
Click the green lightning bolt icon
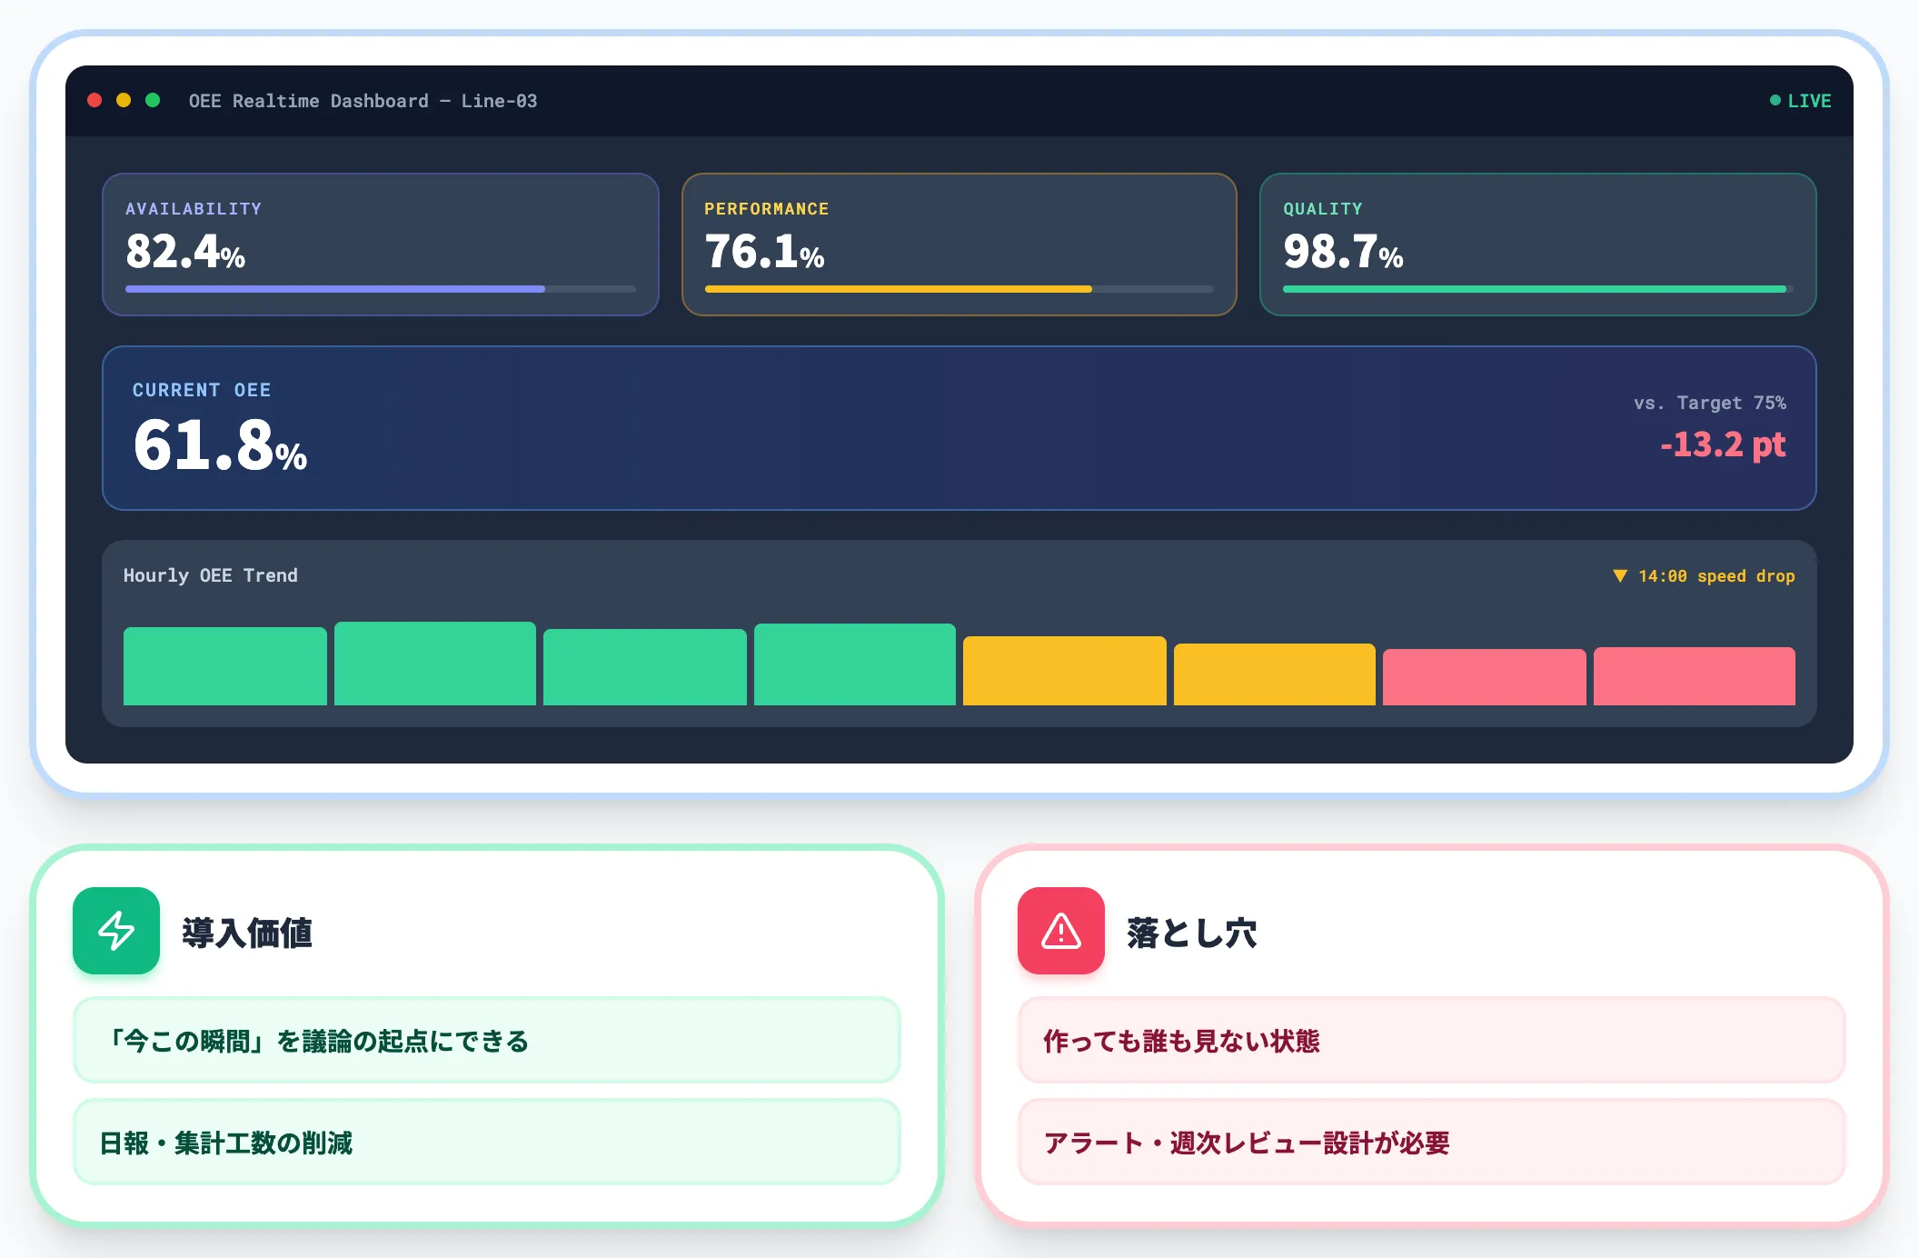pos(116,931)
